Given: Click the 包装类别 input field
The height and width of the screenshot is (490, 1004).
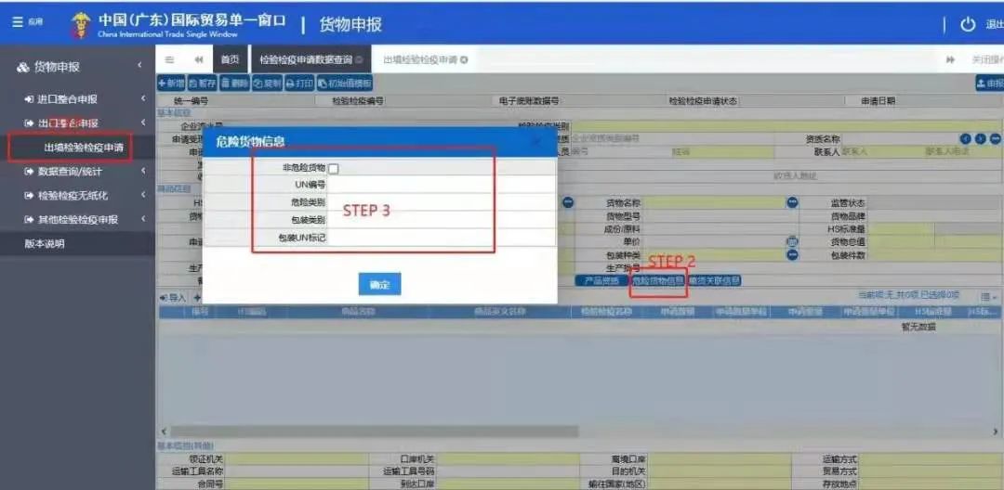Looking at the screenshot, I should point(441,220).
